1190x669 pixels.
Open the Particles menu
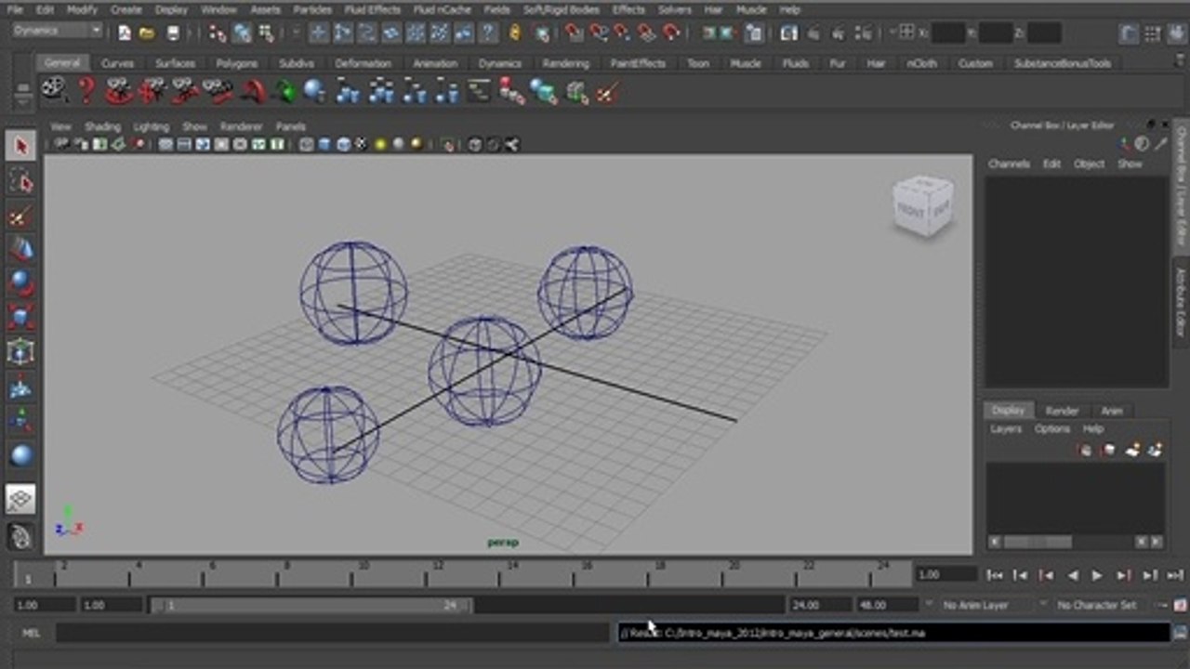pyautogui.click(x=311, y=9)
